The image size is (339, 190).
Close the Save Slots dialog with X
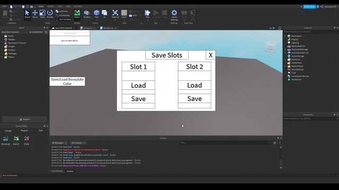[211, 55]
